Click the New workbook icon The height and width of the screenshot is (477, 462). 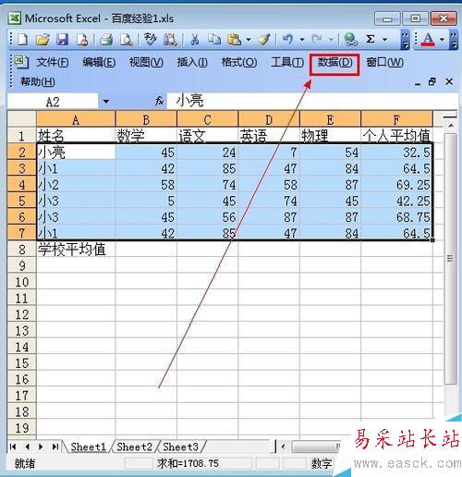(22, 40)
